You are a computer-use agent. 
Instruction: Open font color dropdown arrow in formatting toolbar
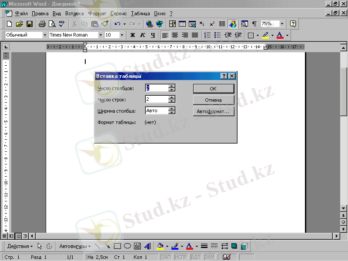click(x=288, y=35)
